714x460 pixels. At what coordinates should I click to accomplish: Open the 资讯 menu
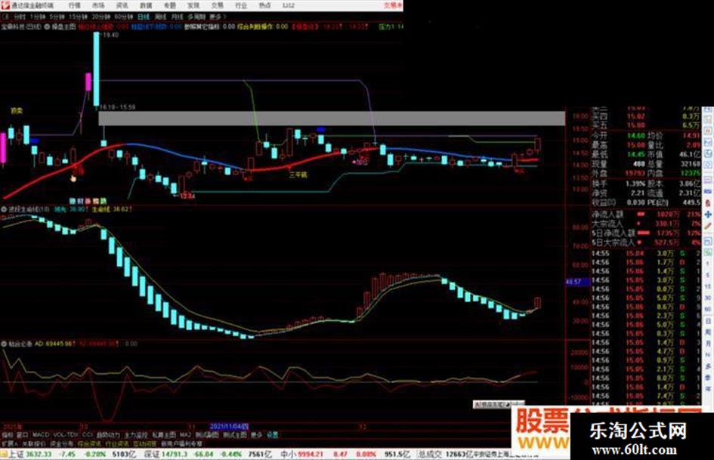(x=122, y=5)
